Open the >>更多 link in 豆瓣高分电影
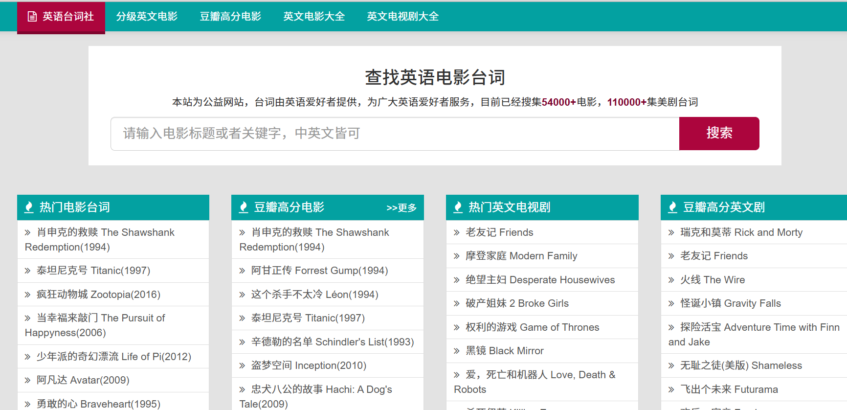This screenshot has height=410, width=847. 401,208
